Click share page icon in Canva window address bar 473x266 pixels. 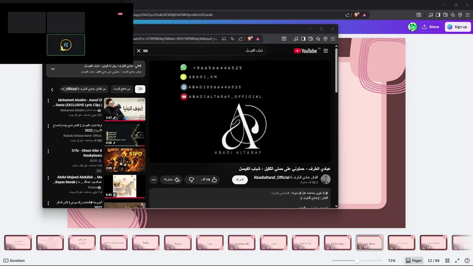coord(347,15)
